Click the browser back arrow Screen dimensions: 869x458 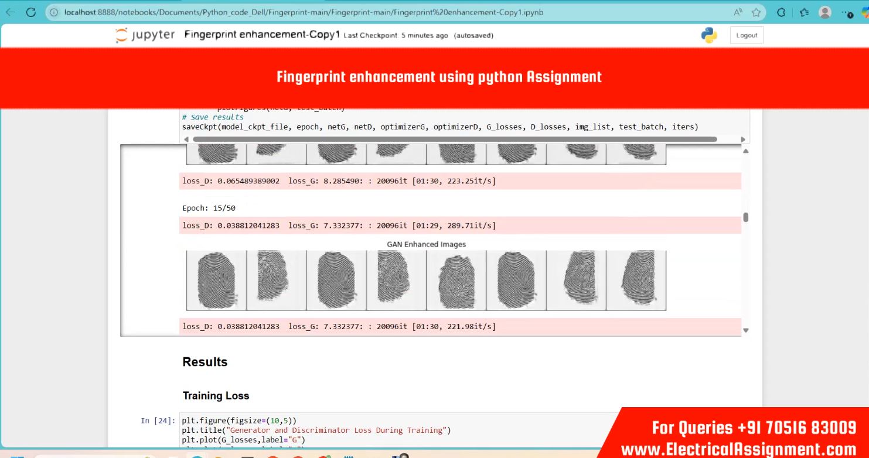[x=10, y=12]
